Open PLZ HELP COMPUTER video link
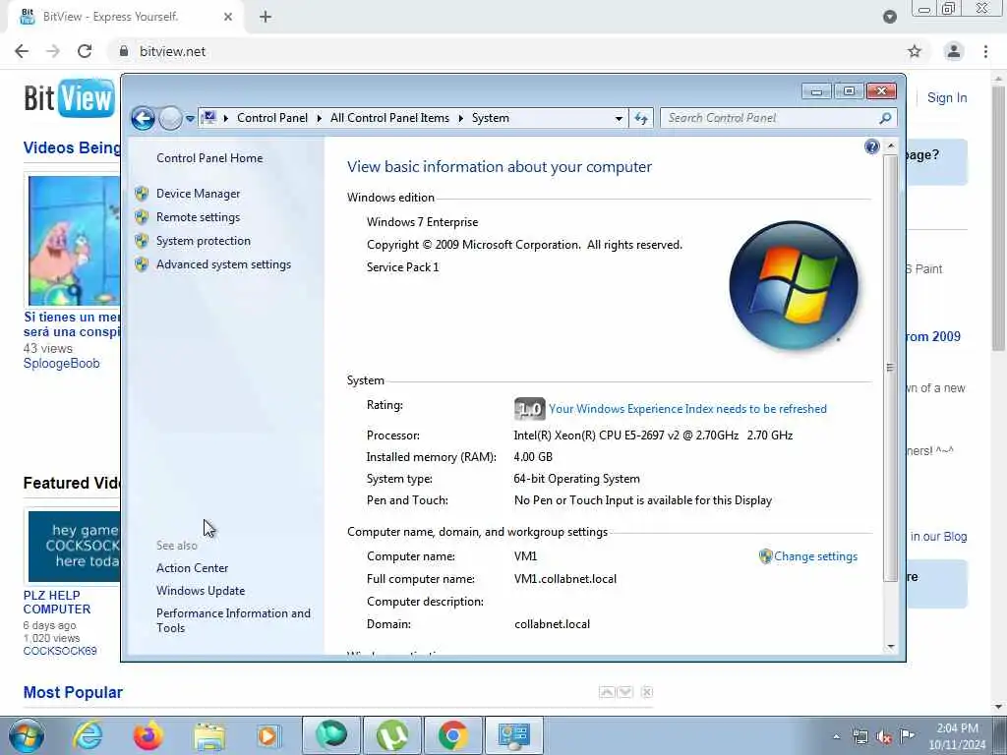1007x755 pixels. (56, 603)
